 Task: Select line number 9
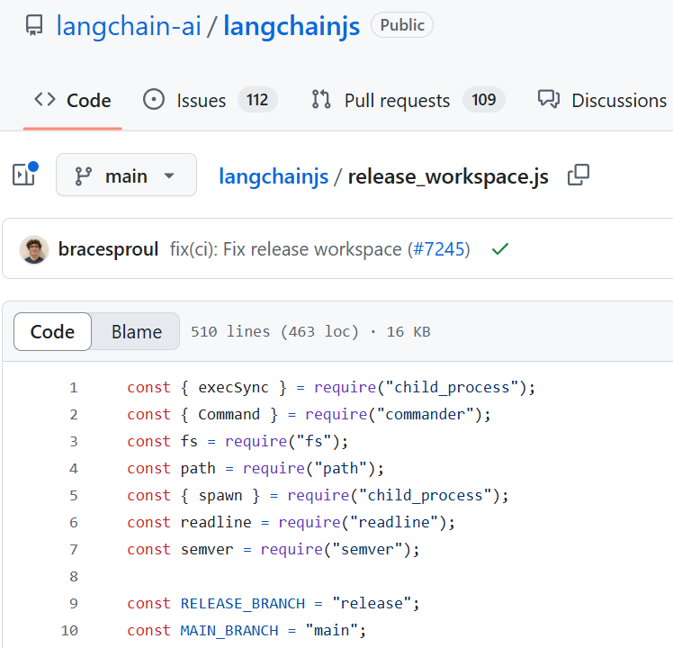point(74,603)
